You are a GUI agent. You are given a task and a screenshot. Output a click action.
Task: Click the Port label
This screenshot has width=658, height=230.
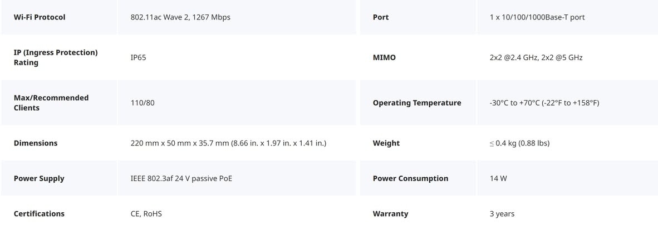[x=381, y=17]
